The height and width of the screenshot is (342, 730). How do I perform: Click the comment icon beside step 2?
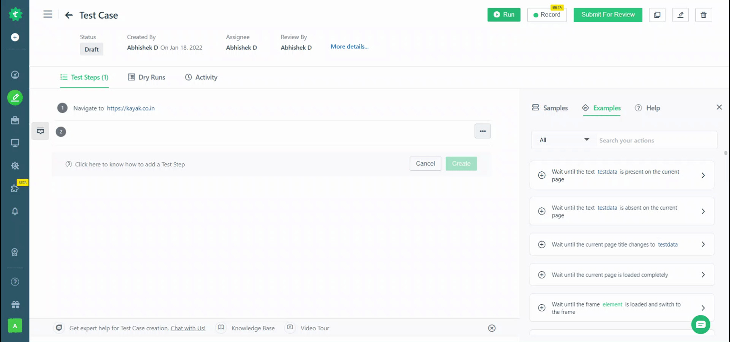pyautogui.click(x=41, y=131)
